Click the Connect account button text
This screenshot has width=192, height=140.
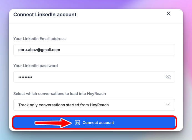pyautogui.click(x=98, y=123)
